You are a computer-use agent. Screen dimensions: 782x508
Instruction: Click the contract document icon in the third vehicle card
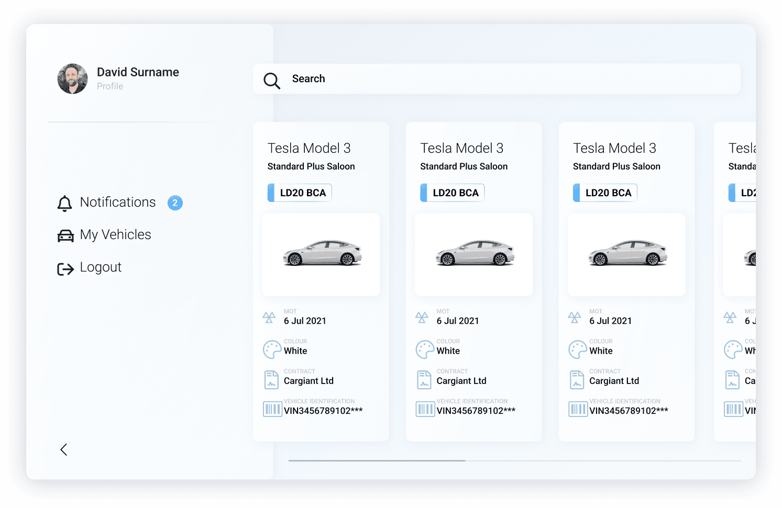577,380
